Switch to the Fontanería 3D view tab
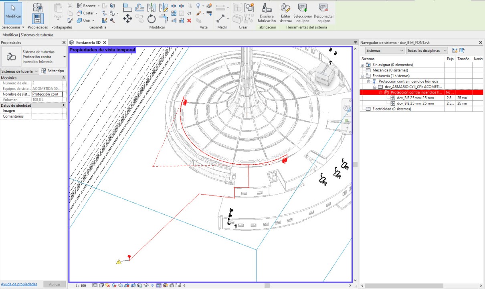The image size is (485, 289). click(88, 43)
